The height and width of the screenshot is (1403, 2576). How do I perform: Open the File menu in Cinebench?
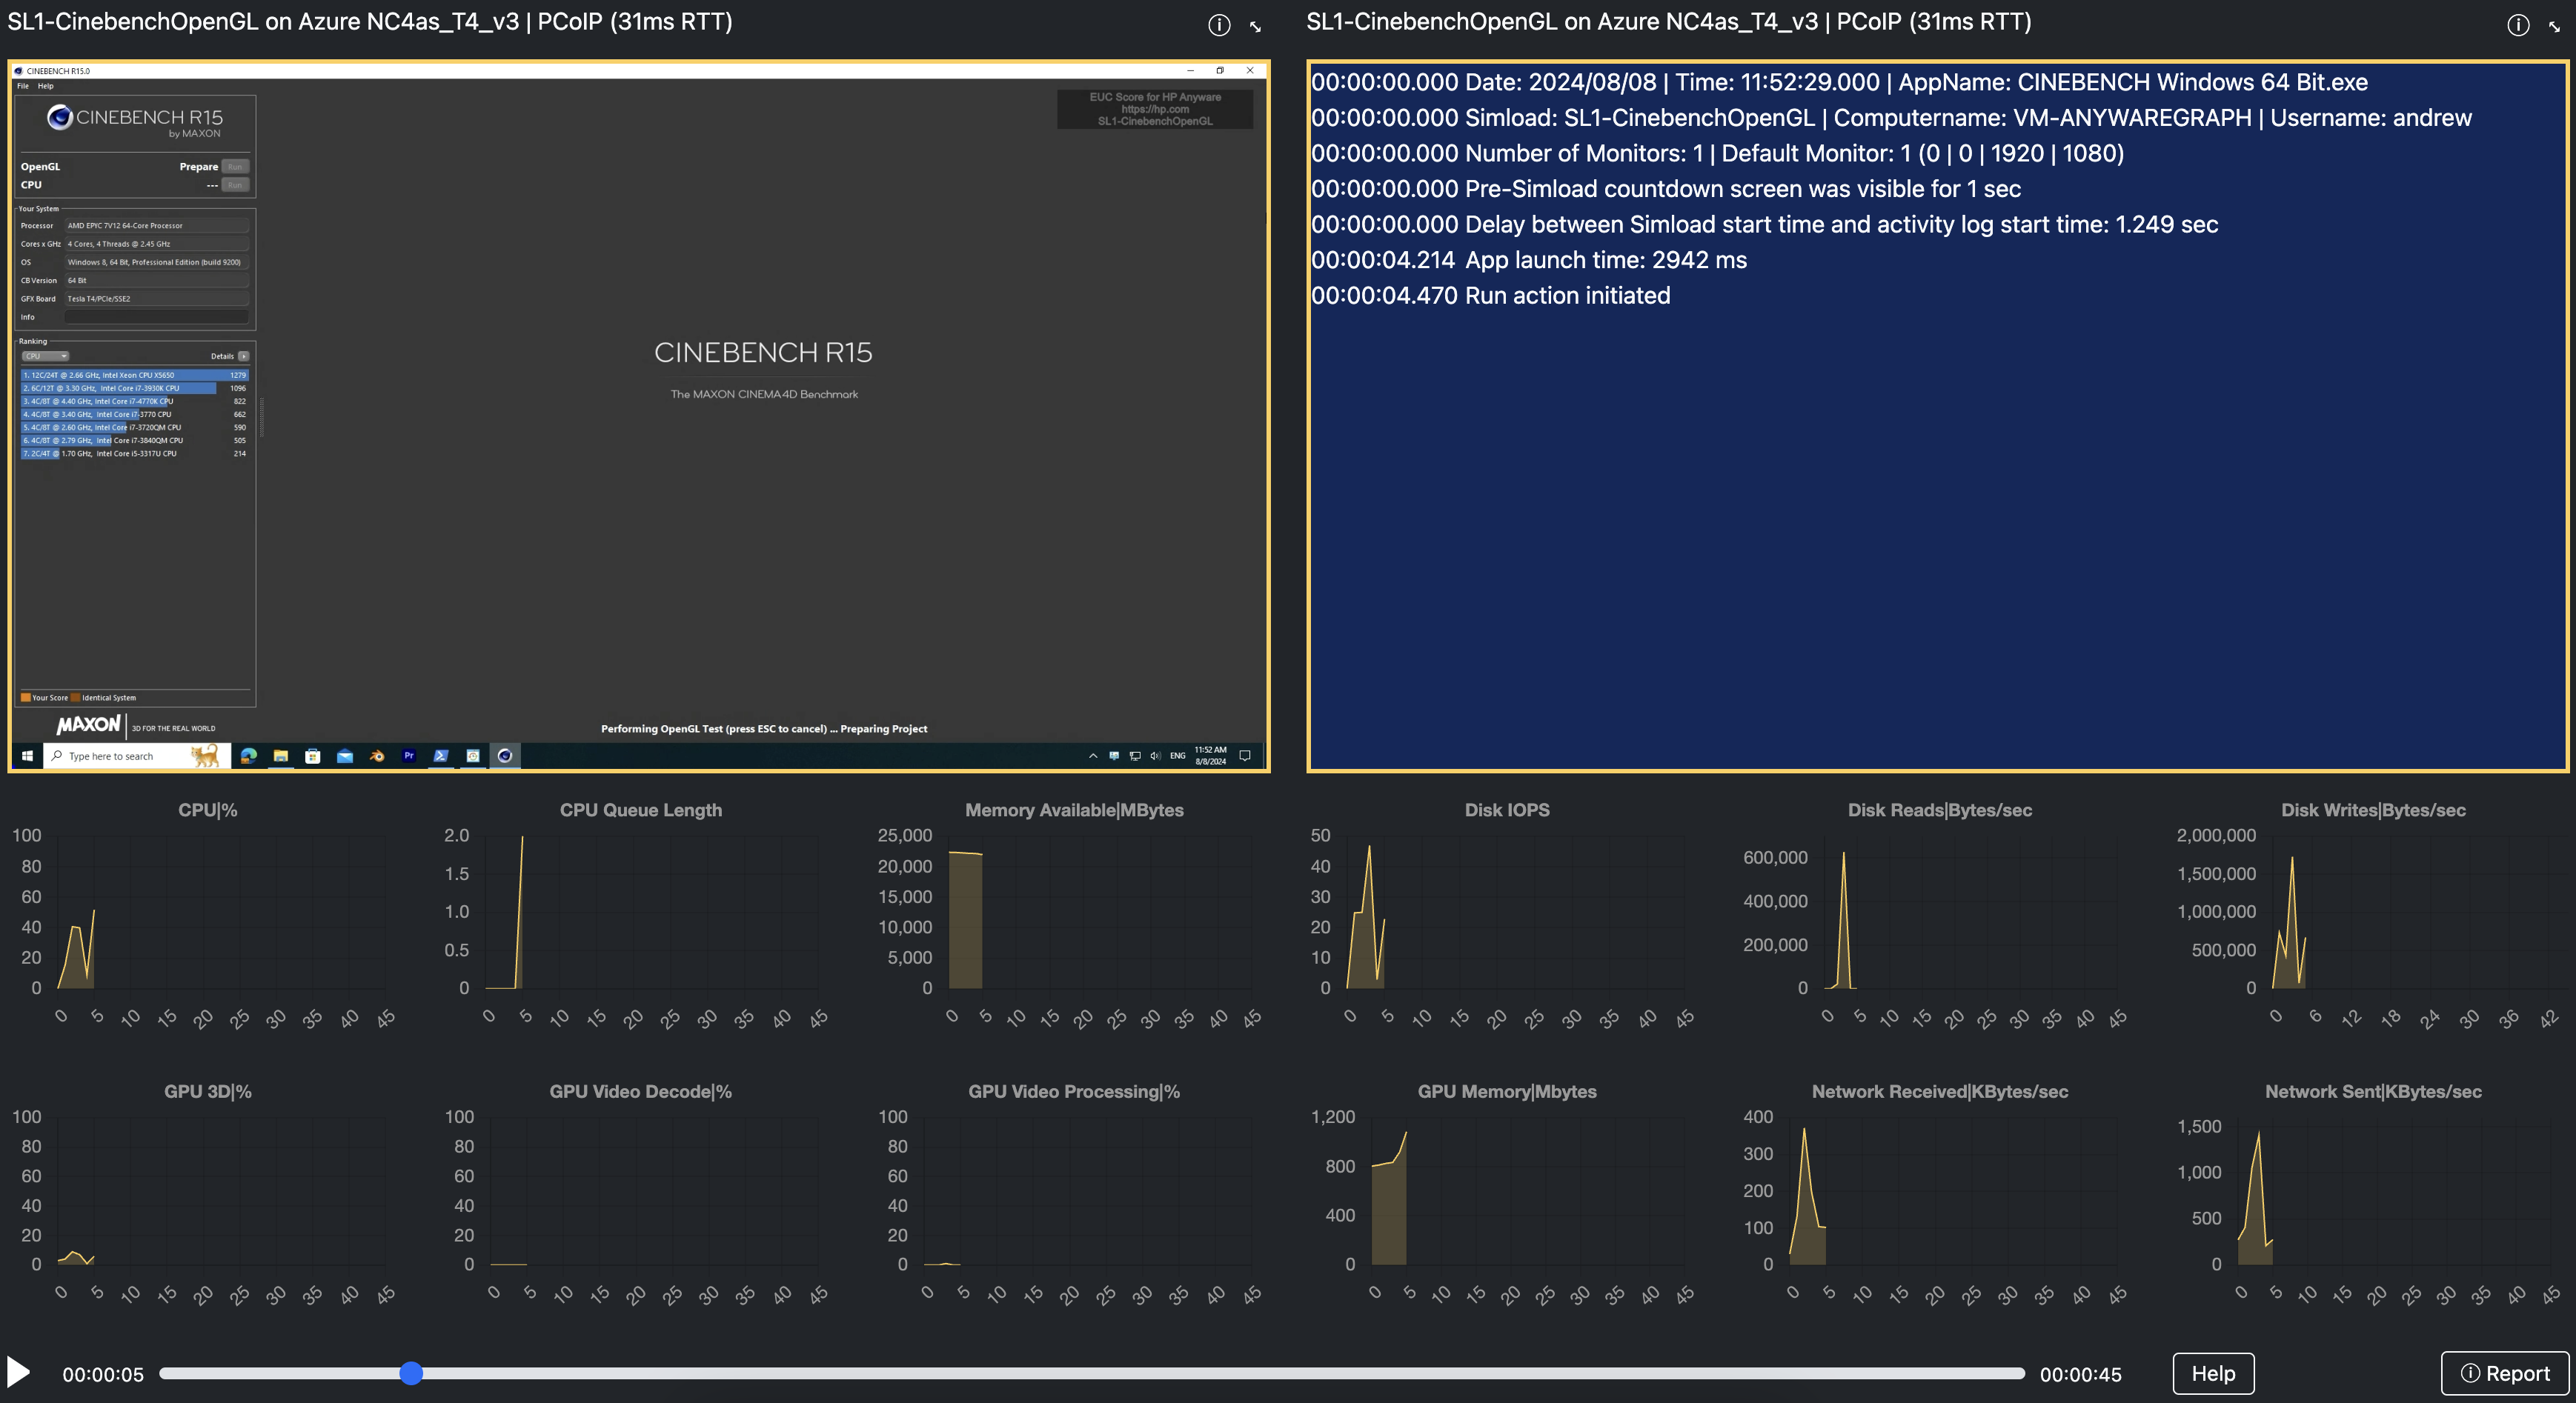[x=23, y=86]
